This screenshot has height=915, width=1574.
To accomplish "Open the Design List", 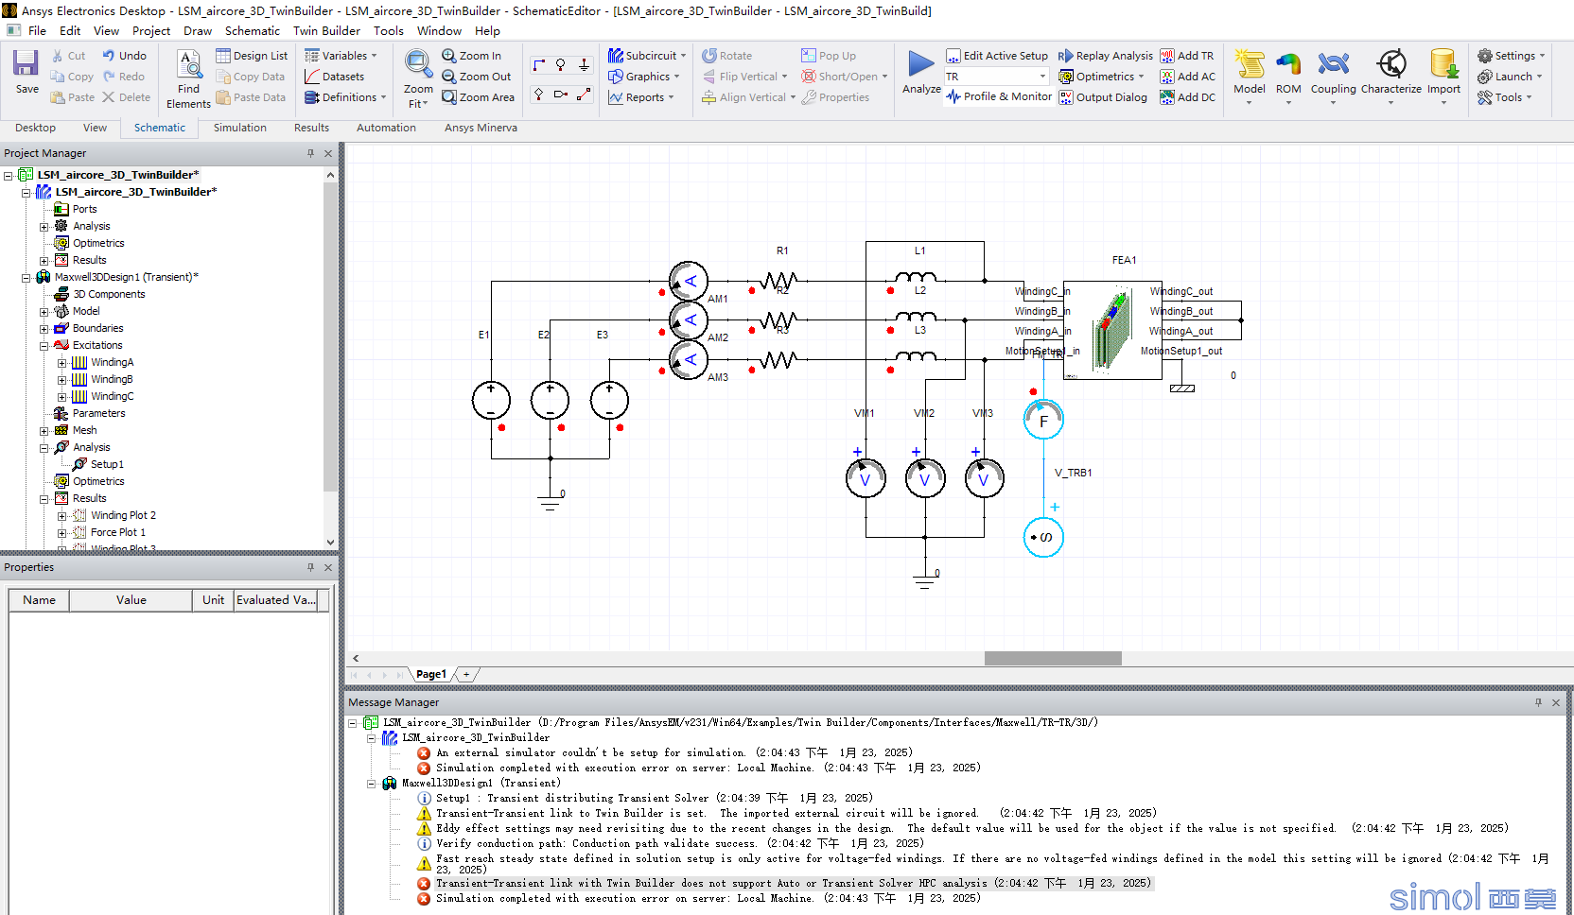I will pos(252,56).
